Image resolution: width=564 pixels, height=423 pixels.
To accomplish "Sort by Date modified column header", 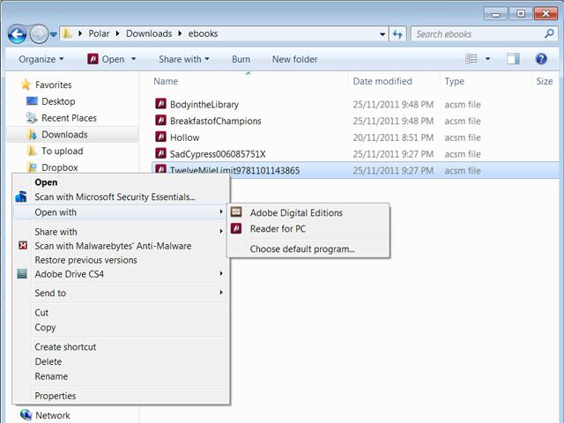I will 382,81.
